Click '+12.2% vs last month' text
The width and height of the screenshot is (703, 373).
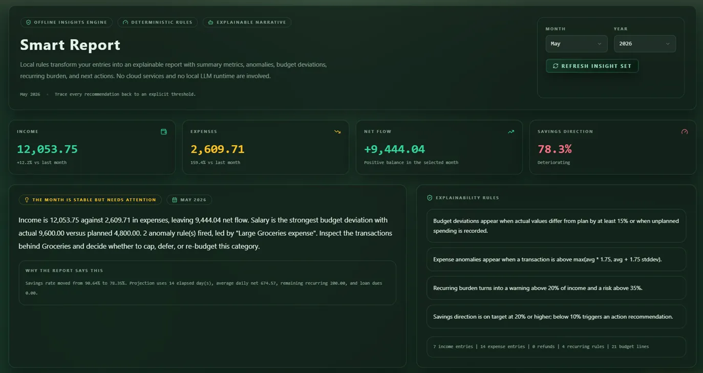point(41,163)
